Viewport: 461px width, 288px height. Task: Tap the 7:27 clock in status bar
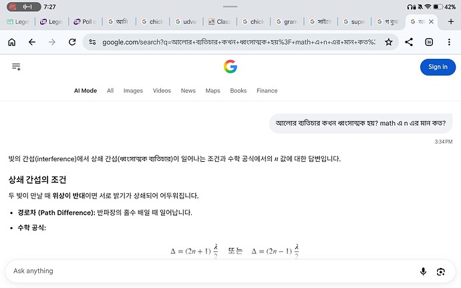pos(49,7)
